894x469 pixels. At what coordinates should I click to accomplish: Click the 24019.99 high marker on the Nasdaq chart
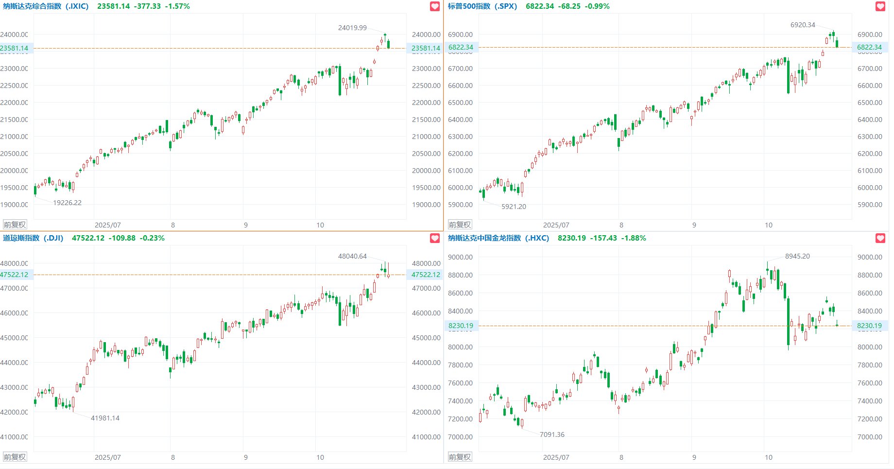pyautogui.click(x=352, y=28)
